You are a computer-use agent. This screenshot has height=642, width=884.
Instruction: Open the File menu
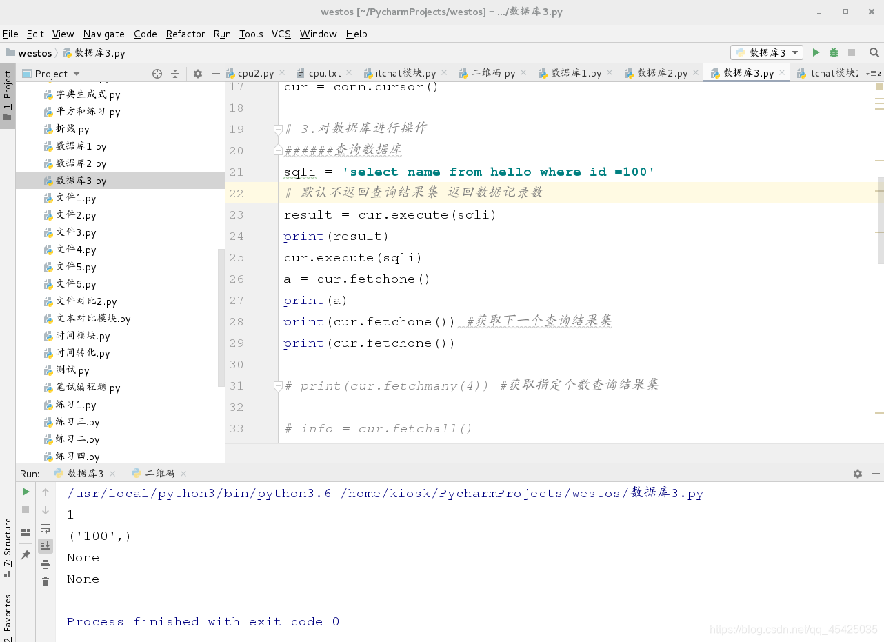[10, 34]
